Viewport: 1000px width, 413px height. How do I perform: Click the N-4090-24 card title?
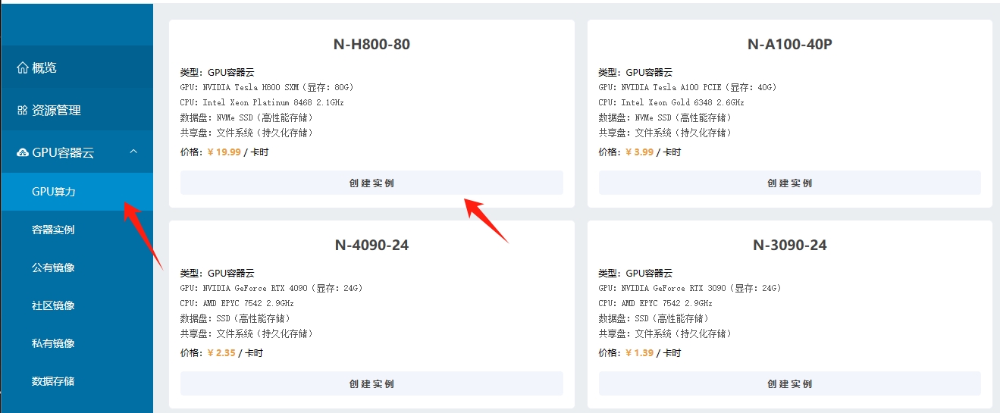coord(371,245)
